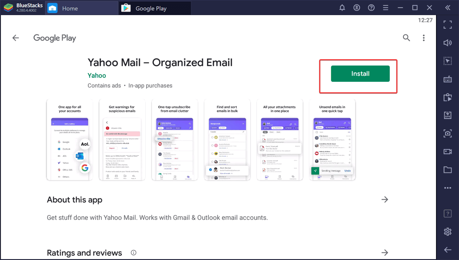
Task: Expand Ratings and reviews with arrow
Action: (x=385, y=252)
